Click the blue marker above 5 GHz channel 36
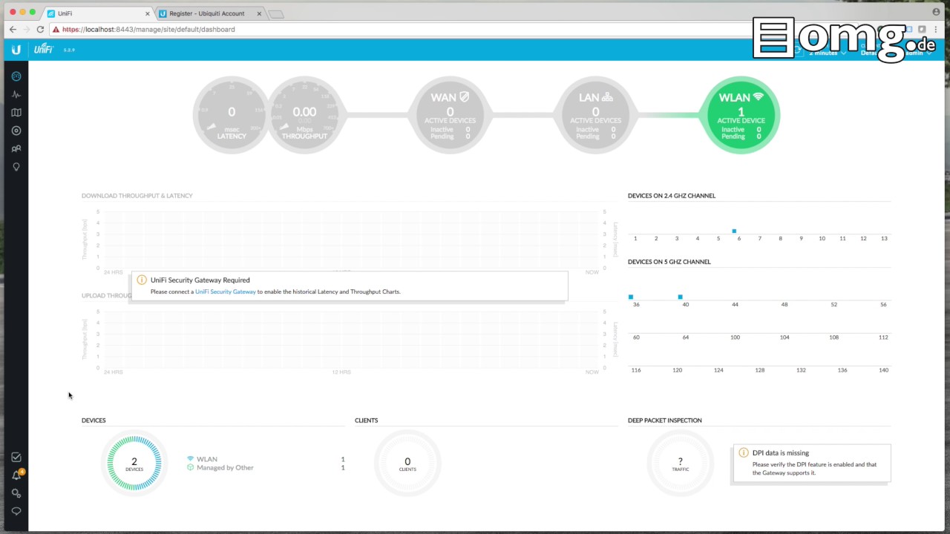 (x=631, y=297)
